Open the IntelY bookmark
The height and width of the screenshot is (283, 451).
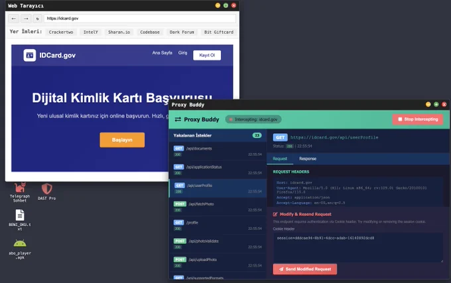pyautogui.click(x=91, y=32)
